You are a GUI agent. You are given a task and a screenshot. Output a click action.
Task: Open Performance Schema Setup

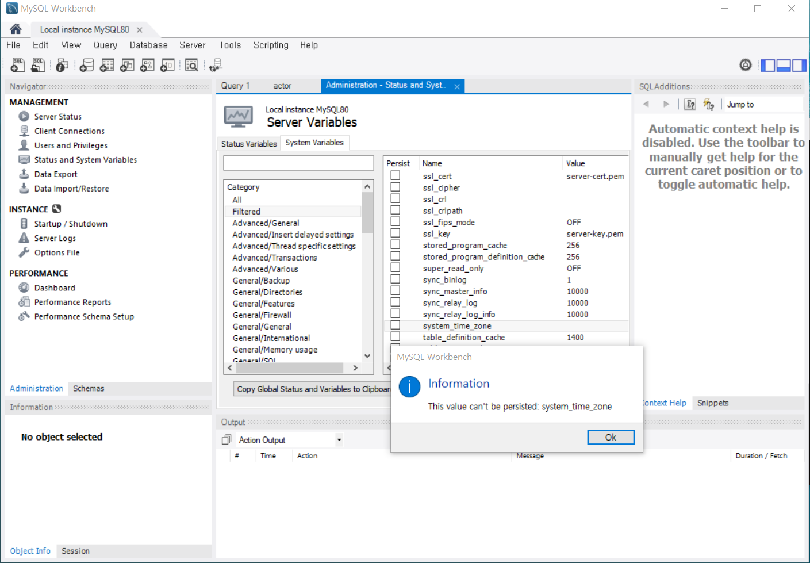[84, 316]
